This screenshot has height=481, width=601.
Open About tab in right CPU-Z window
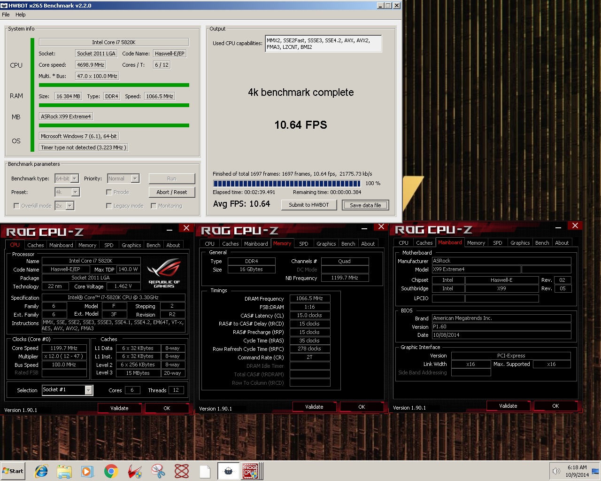562,243
